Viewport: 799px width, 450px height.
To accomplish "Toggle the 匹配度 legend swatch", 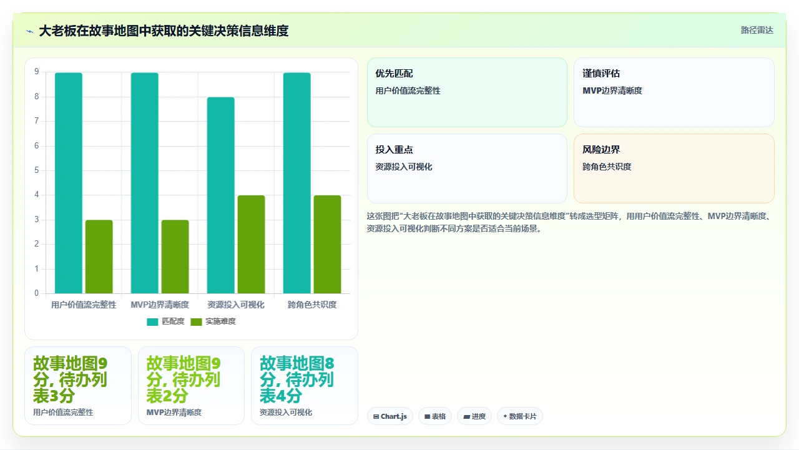I will (153, 322).
